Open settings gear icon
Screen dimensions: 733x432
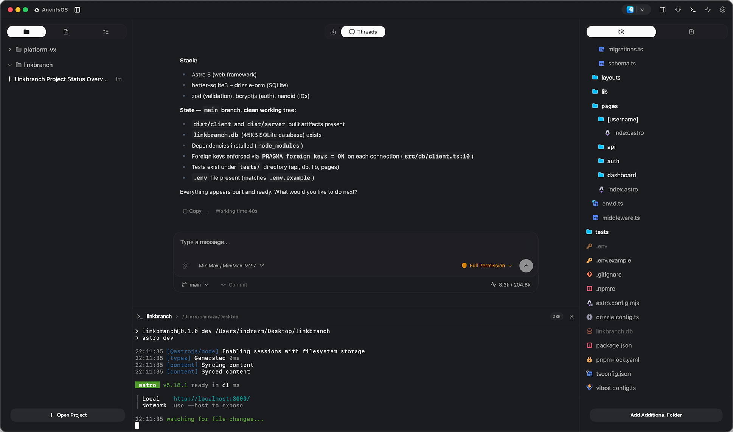click(722, 10)
